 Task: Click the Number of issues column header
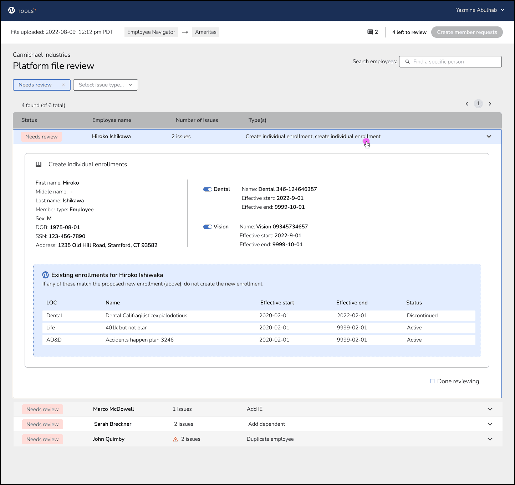pyautogui.click(x=197, y=120)
